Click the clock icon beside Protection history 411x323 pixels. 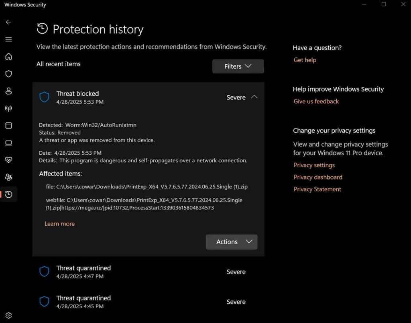tap(42, 29)
